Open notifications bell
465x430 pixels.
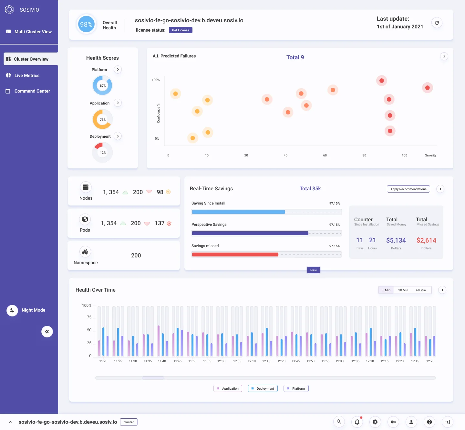pyautogui.click(x=357, y=422)
